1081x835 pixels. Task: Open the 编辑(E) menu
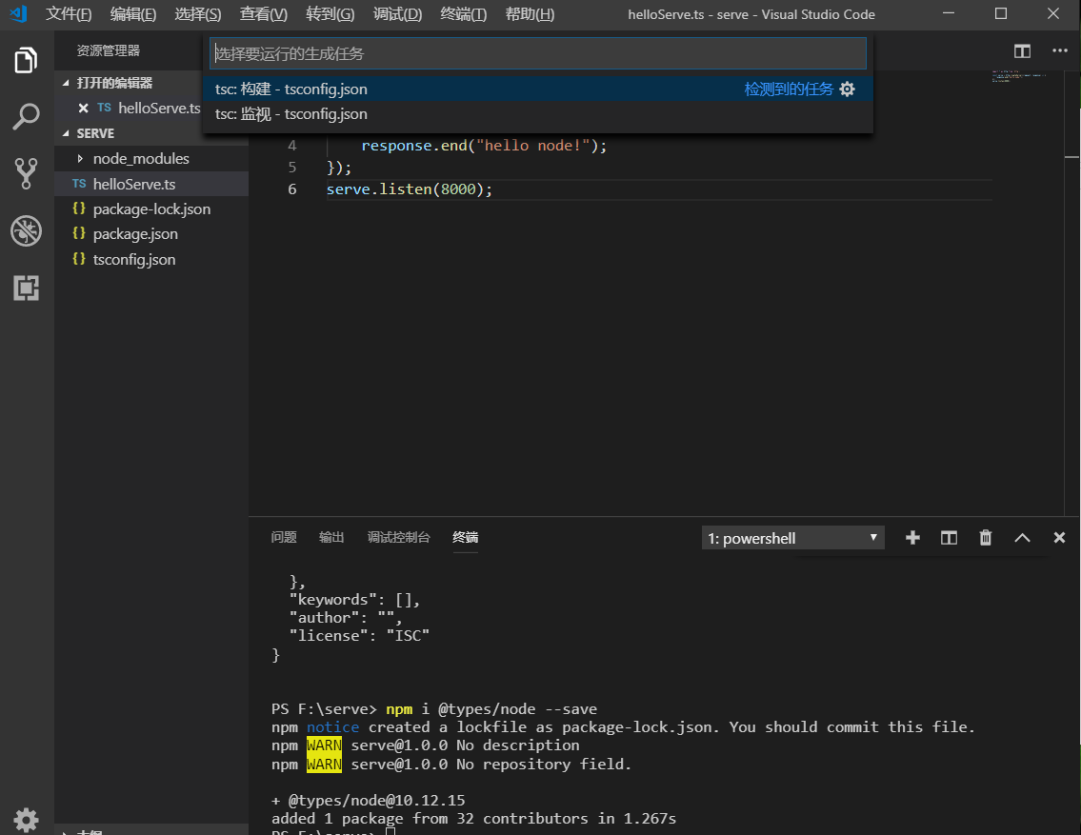coord(133,13)
